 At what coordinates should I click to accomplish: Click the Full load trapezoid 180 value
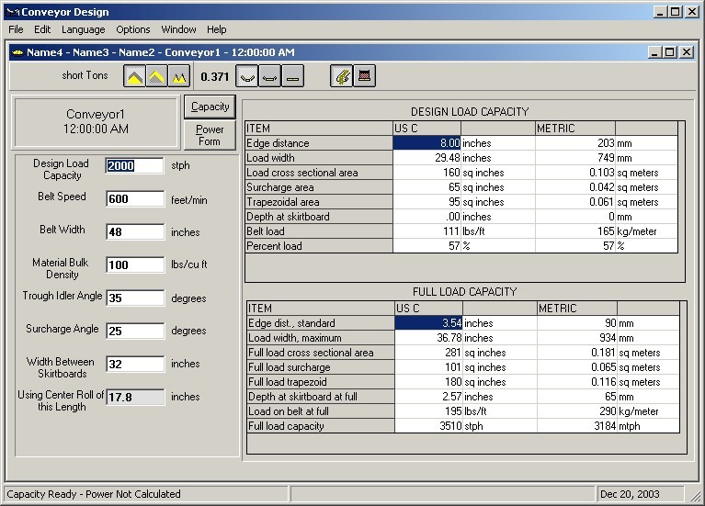[428, 382]
